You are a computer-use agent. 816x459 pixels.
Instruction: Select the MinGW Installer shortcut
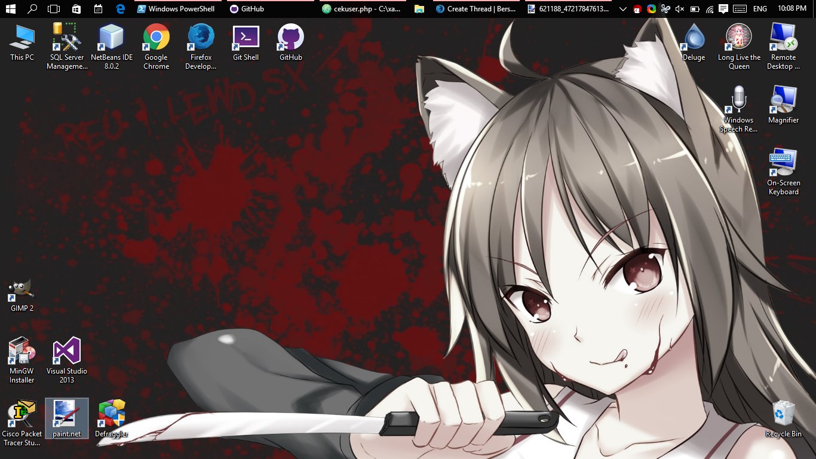point(22,360)
